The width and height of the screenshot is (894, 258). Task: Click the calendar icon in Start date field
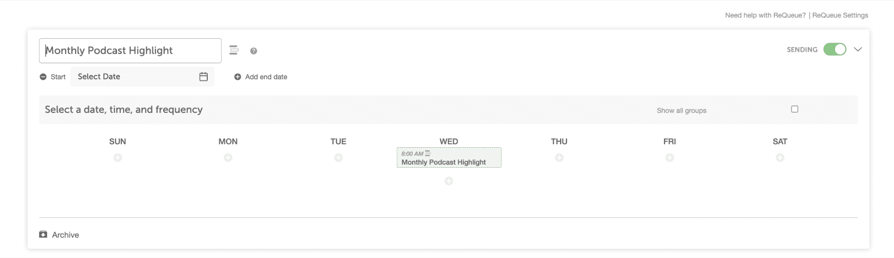point(203,77)
